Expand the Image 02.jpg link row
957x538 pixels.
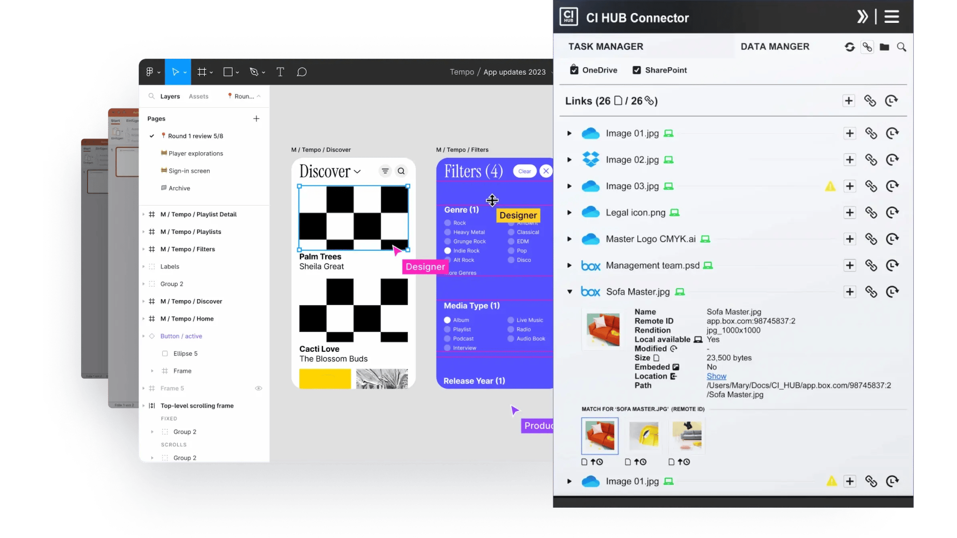pos(569,160)
